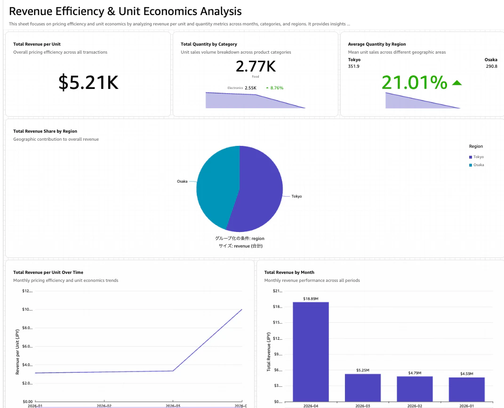The width and height of the screenshot is (504, 408).
Task: Click the 8.76% change indicator
Action: (277, 88)
